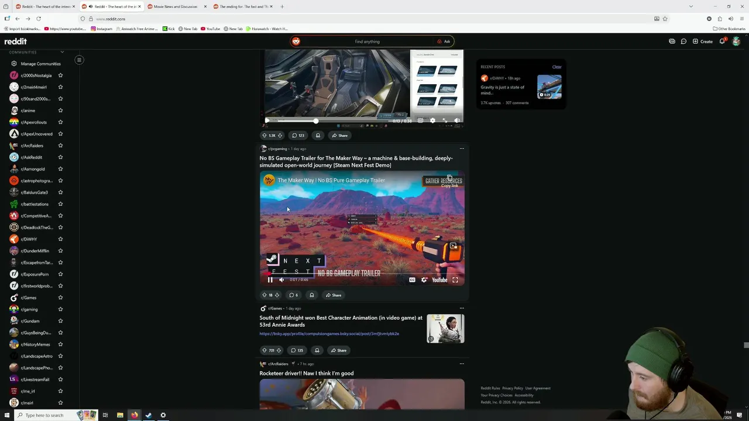Open the 123 comments on top post
Viewport: 749px width, 421px height.
pyautogui.click(x=298, y=136)
